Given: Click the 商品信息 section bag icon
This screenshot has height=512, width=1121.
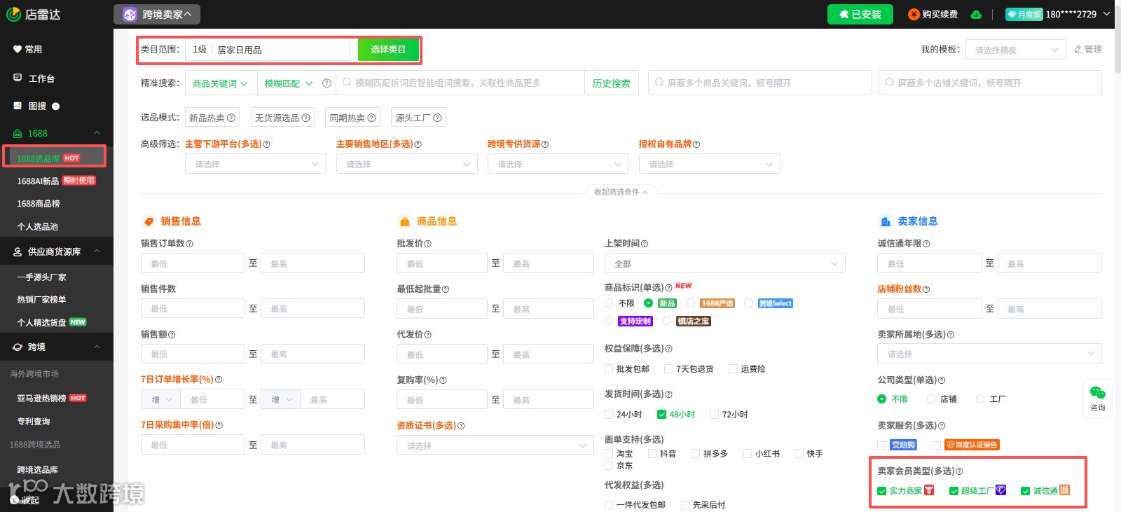Looking at the screenshot, I should [404, 221].
